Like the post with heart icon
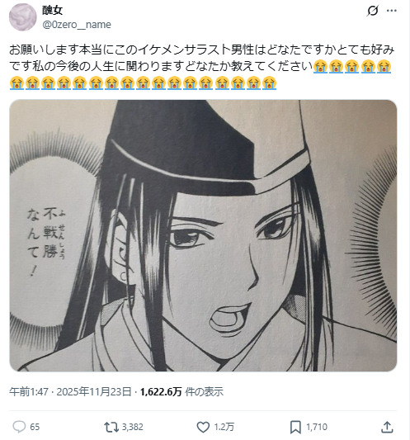 click(203, 427)
